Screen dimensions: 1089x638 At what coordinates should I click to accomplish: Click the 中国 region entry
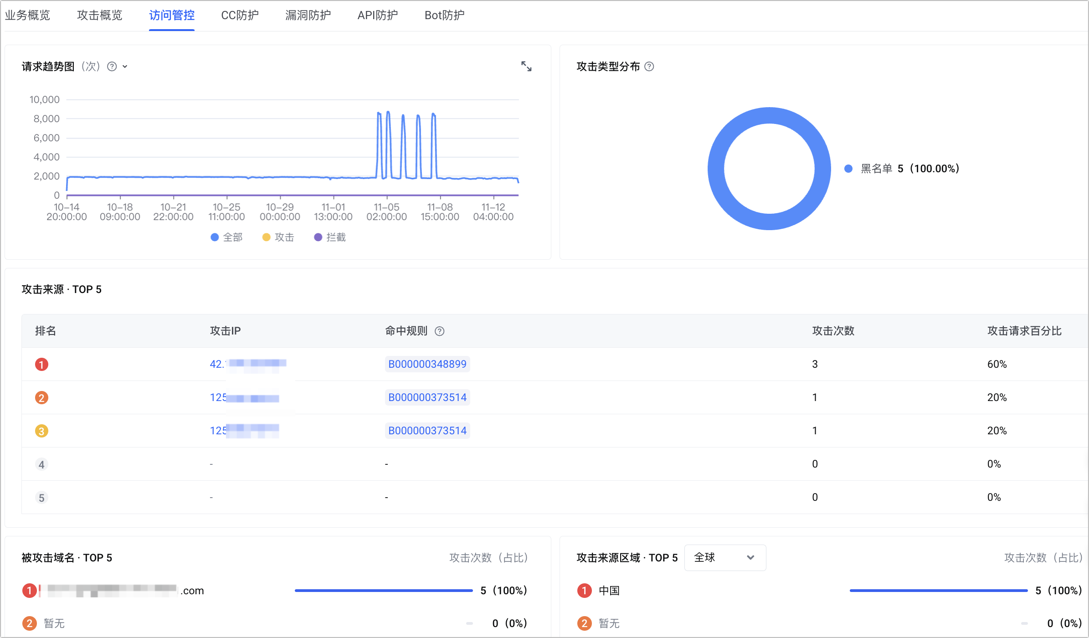(609, 591)
